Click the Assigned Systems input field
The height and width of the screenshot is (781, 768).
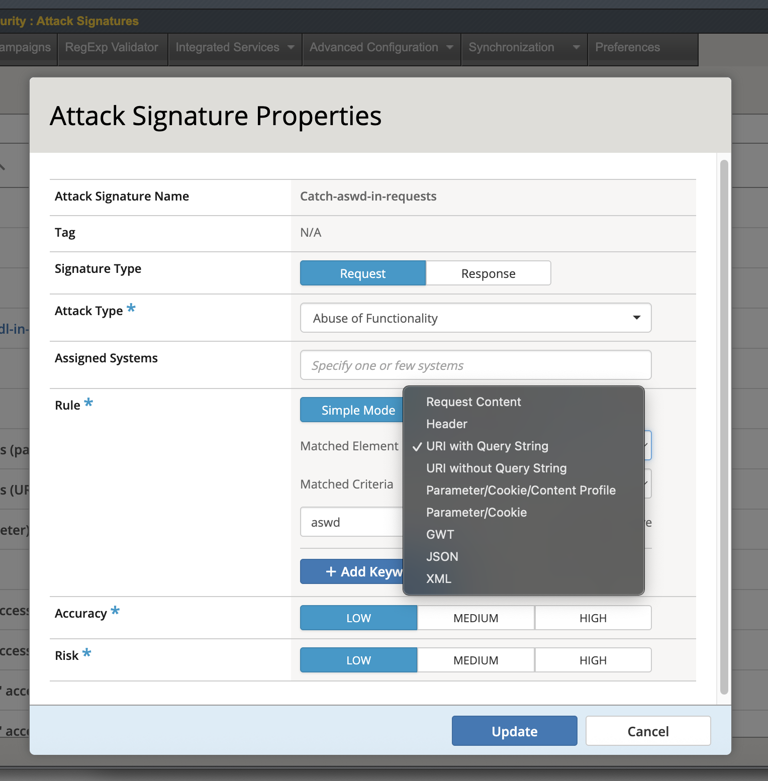click(x=476, y=365)
